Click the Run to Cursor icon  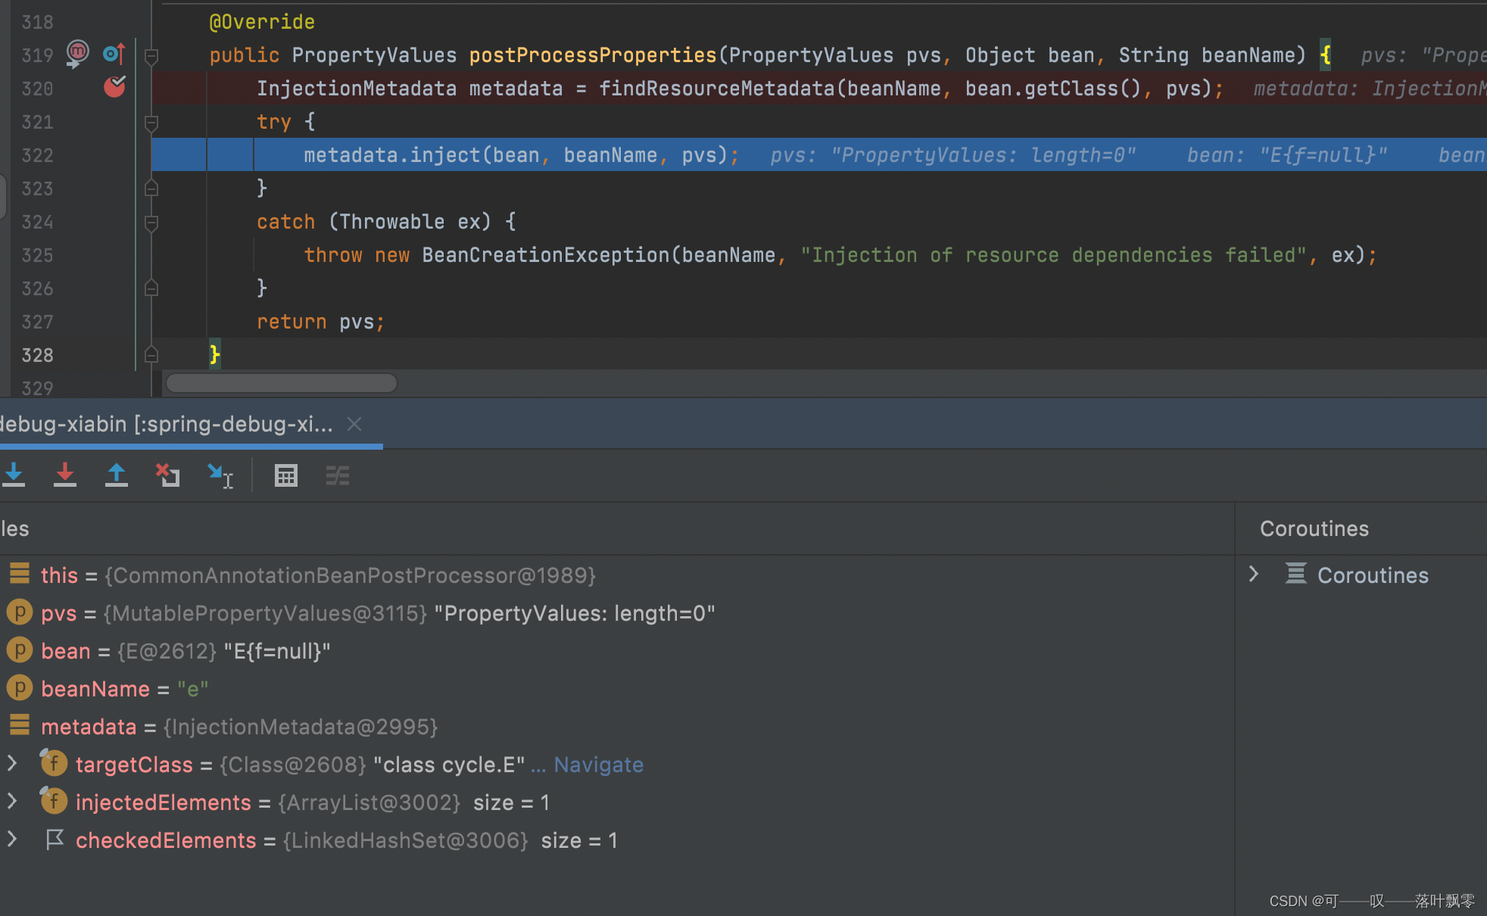click(220, 475)
